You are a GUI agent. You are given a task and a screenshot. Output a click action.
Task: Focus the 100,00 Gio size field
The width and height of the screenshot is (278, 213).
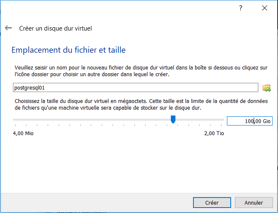pos(250,121)
